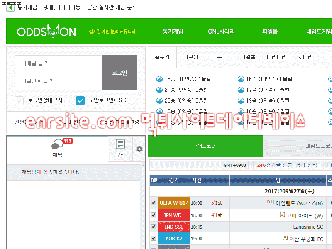Select the 파워볼 ranking tab
332x249 pixels.
[x=248, y=57]
